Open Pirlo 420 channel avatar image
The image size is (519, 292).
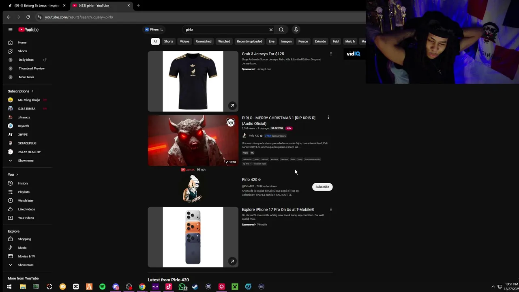click(x=193, y=189)
